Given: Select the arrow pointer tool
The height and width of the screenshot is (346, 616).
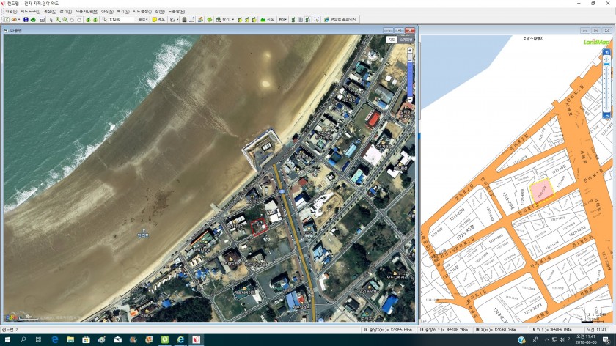Looking at the screenshot, I should coord(51,19).
